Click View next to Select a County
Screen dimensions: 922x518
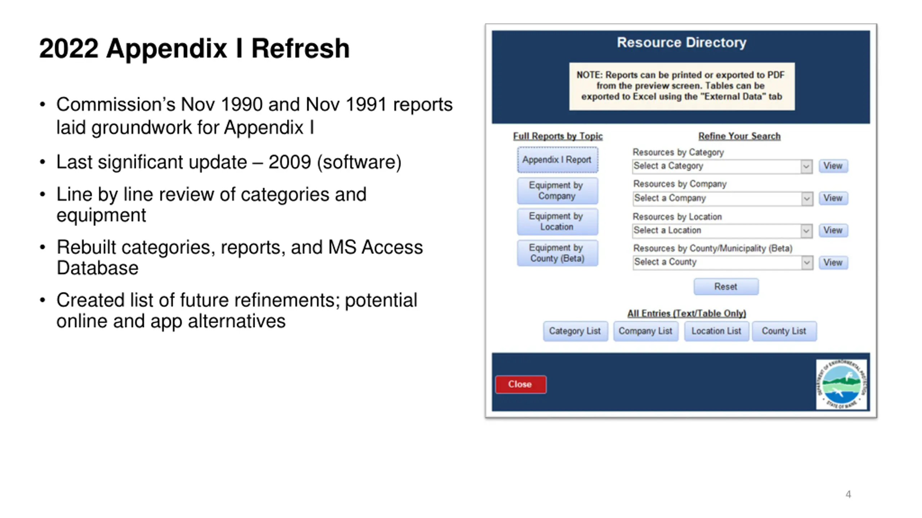tap(833, 262)
